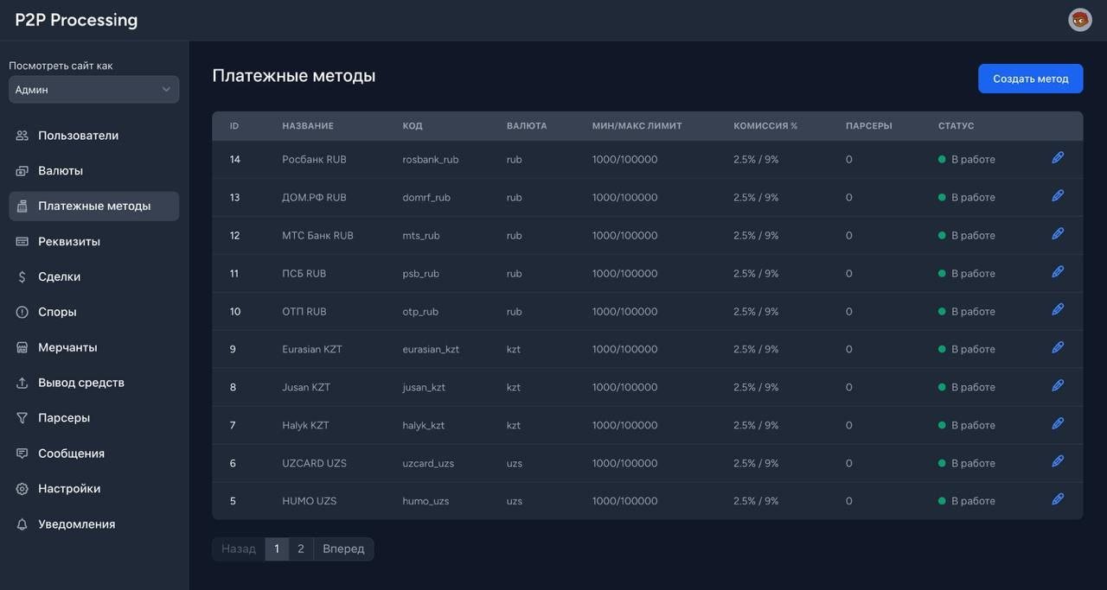Screen dimensions: 1107x590
Task: Open Валюты in the sidebar
Action: (94, 171)
